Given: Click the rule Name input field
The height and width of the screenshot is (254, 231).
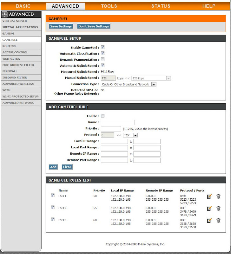Looking at the screenshot, I should [x=118, y=122].
